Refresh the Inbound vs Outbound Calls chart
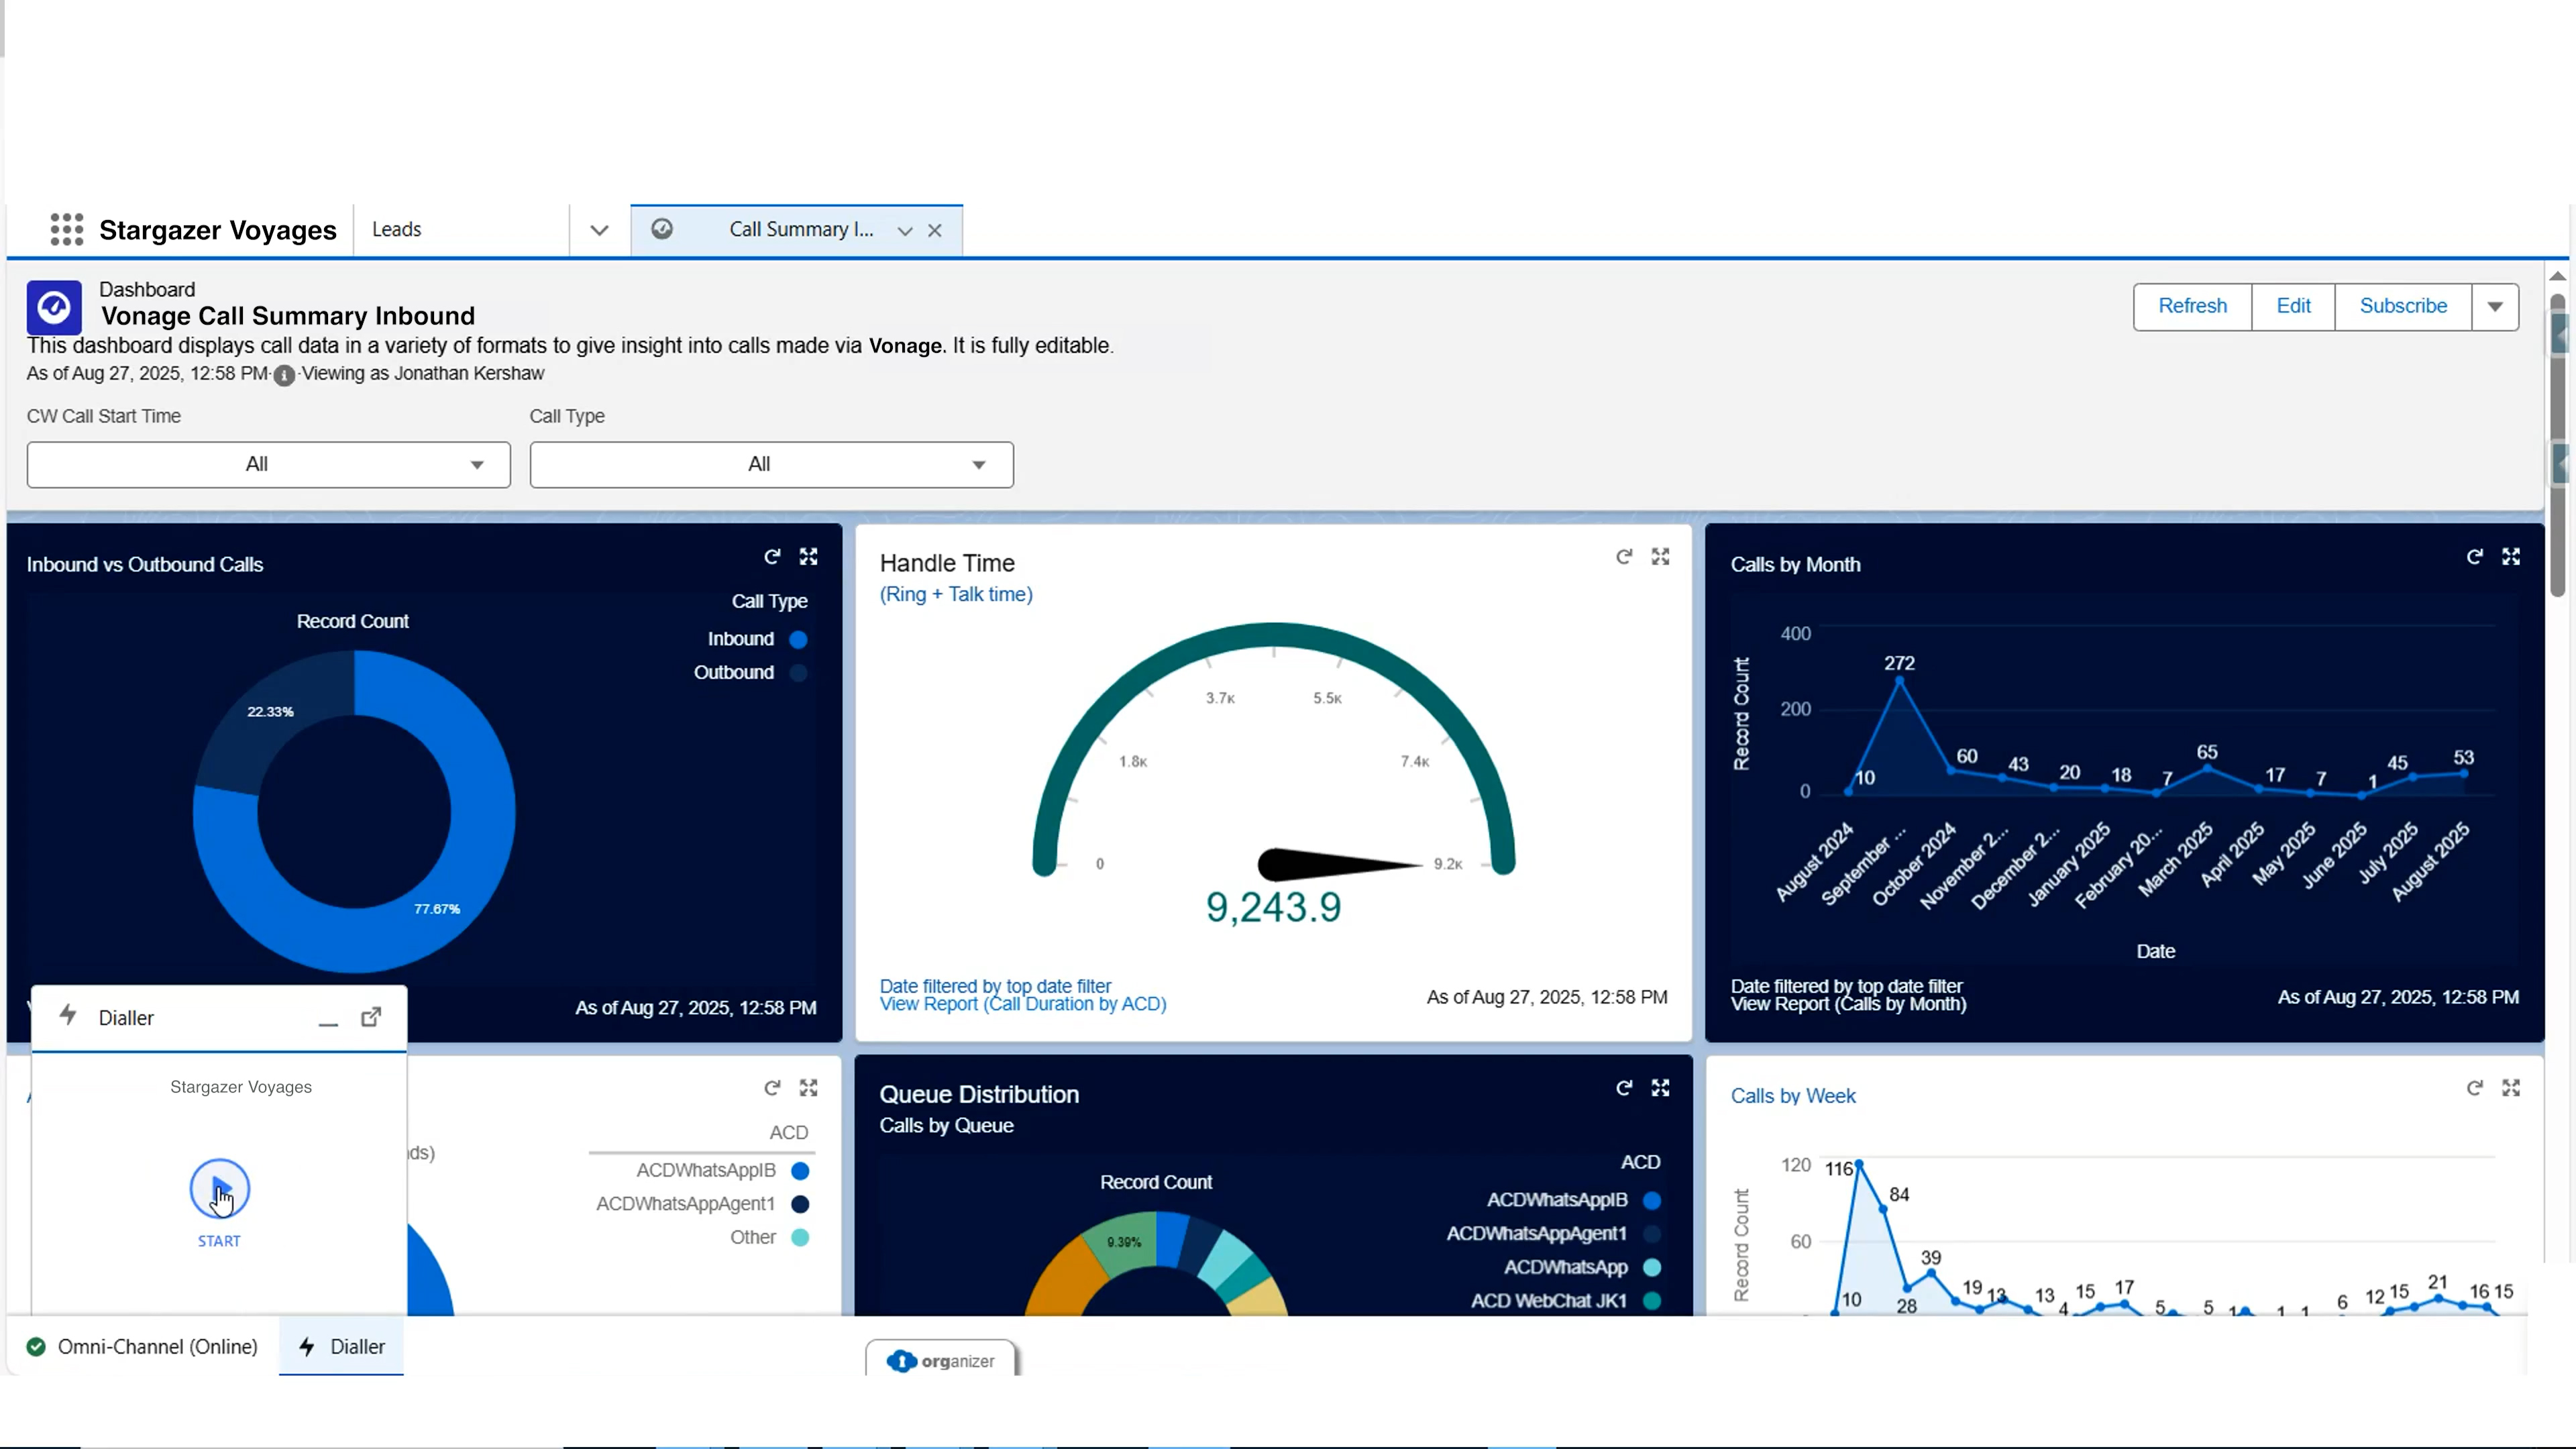Image resolution: width=2576 pixels, height=1449 pixels. point(772,557)
